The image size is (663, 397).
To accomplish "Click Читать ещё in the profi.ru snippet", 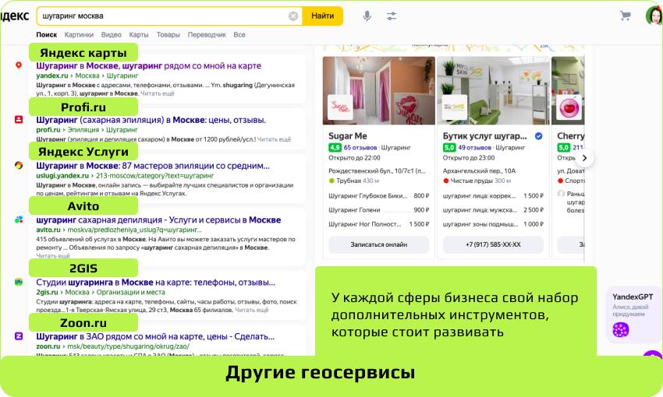I will [x=274, y=139].
